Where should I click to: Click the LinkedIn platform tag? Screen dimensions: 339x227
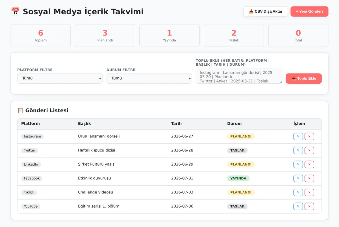tap(31, 164)
